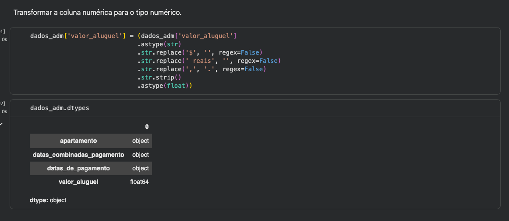Click the apartamento row in dtypes output

point(79,141)
